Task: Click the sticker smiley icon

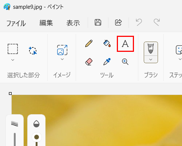Action: (179, 50)
